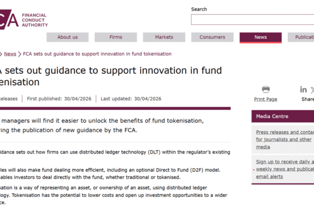Click the Financial Conduct Authority text
Image resolution: width=314 pixels, height=209 pixels.
pyautogui.click(x=35, y=20)
